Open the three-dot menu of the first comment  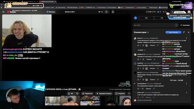coord(186,38)
